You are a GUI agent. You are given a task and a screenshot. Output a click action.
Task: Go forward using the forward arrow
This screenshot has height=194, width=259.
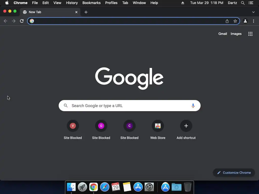pos(14,21)
